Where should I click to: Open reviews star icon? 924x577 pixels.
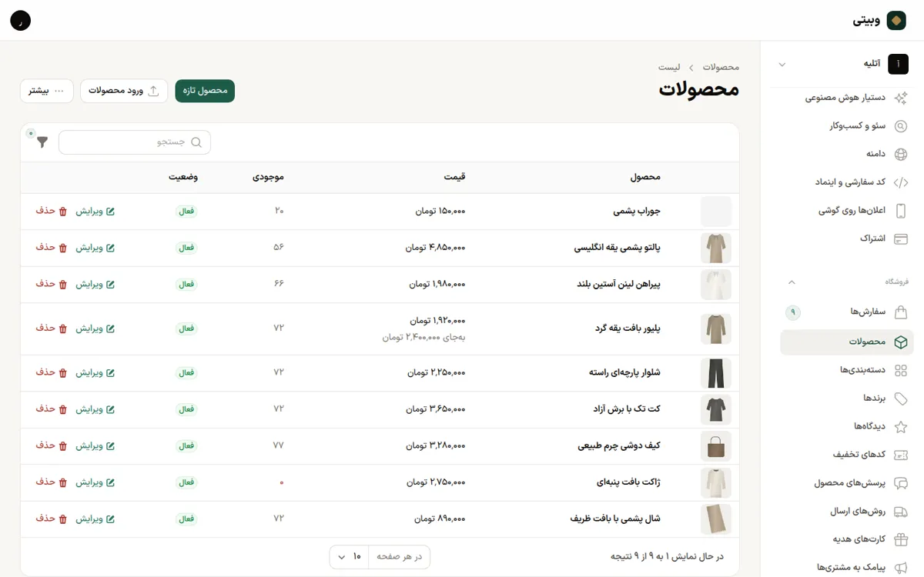(900, 426)
